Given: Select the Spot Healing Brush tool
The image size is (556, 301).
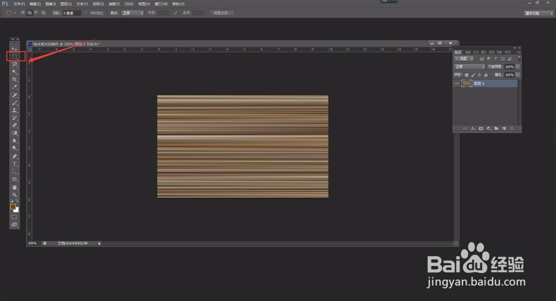Looking at the screenshot, I should click(14, 95).
